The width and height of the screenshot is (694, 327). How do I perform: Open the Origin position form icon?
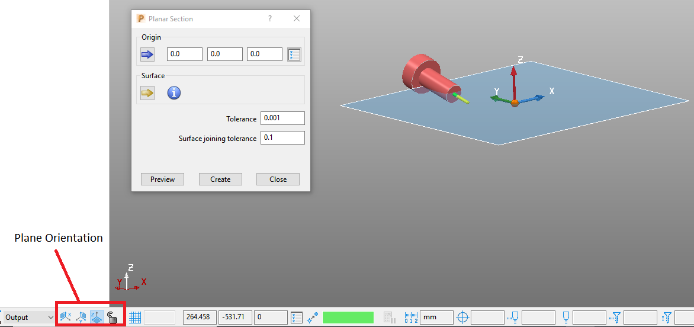tap(294, 54)
